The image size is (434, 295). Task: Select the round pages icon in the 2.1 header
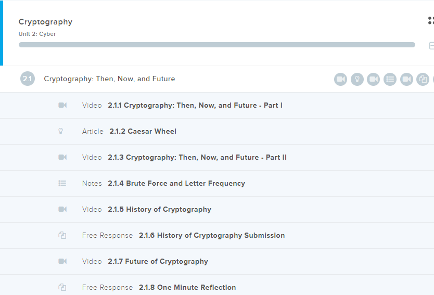(x=423, y=79)
